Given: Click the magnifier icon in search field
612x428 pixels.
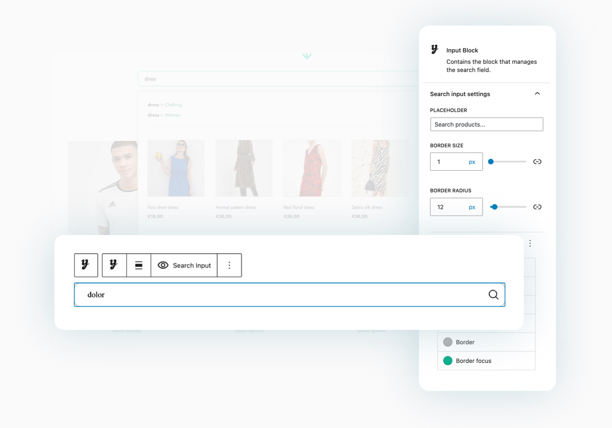Looking at the screenshot, I should pos(493,295).
